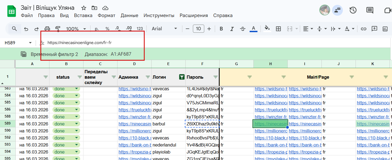The width and height of the screenshot is (392, 160).
Task: Open the Google Sheets home logo
Action: coord(12,11)
